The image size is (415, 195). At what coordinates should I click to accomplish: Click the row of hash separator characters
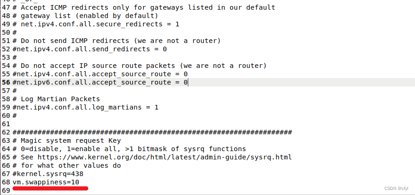(x=152, y=132)
